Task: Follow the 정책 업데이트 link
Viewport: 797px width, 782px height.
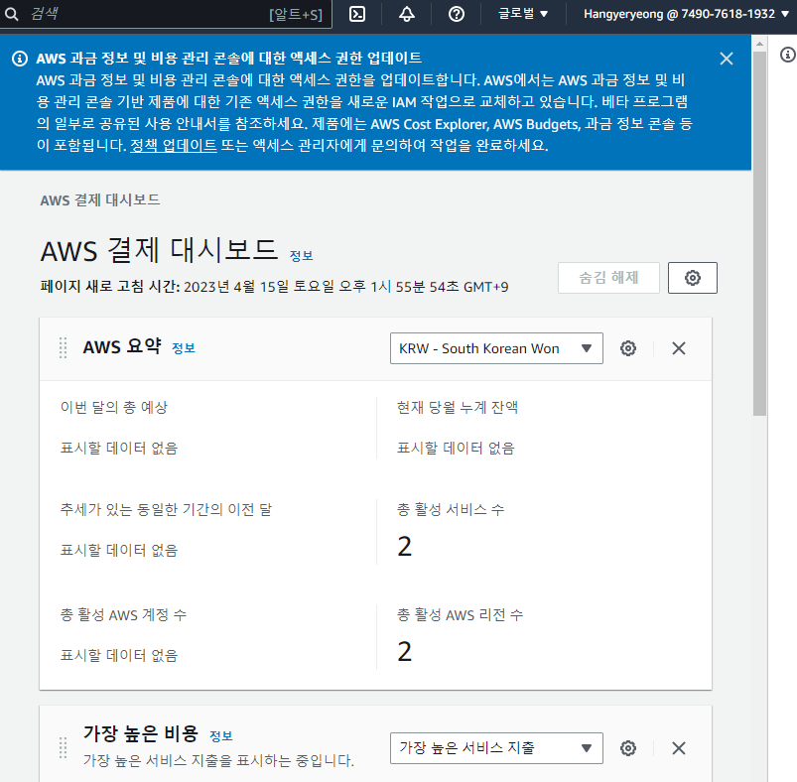Action: point(174,146)
